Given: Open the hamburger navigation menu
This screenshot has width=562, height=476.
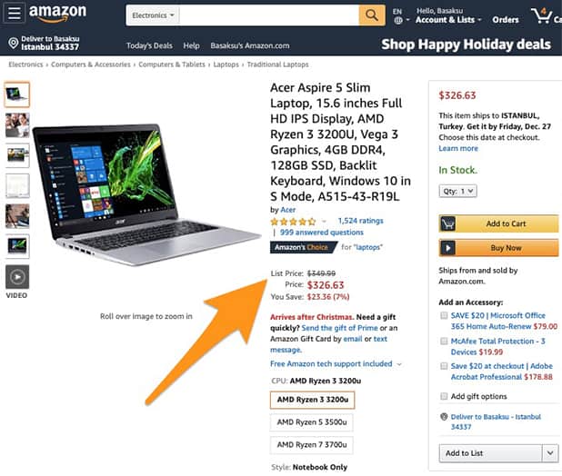Looking at the screenshot, I should coord(14,14).
